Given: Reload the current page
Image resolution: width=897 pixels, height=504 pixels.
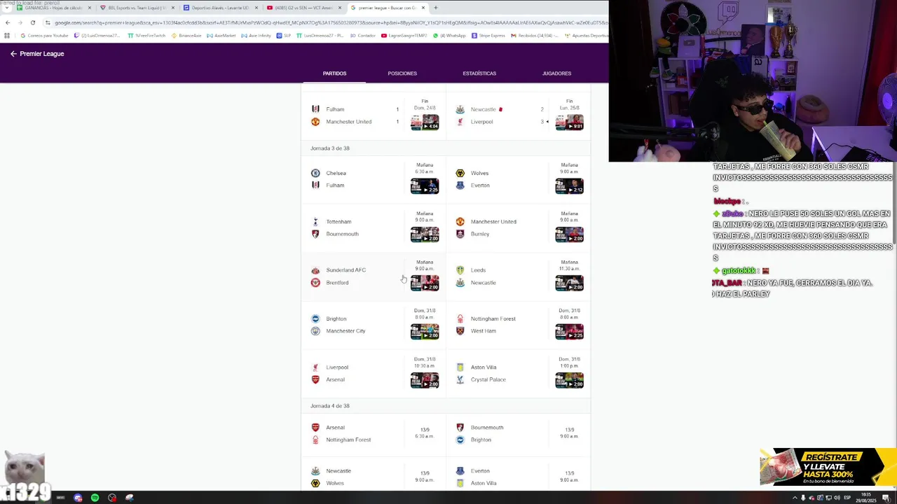Looking at the screenshot, I should point(32,22).
